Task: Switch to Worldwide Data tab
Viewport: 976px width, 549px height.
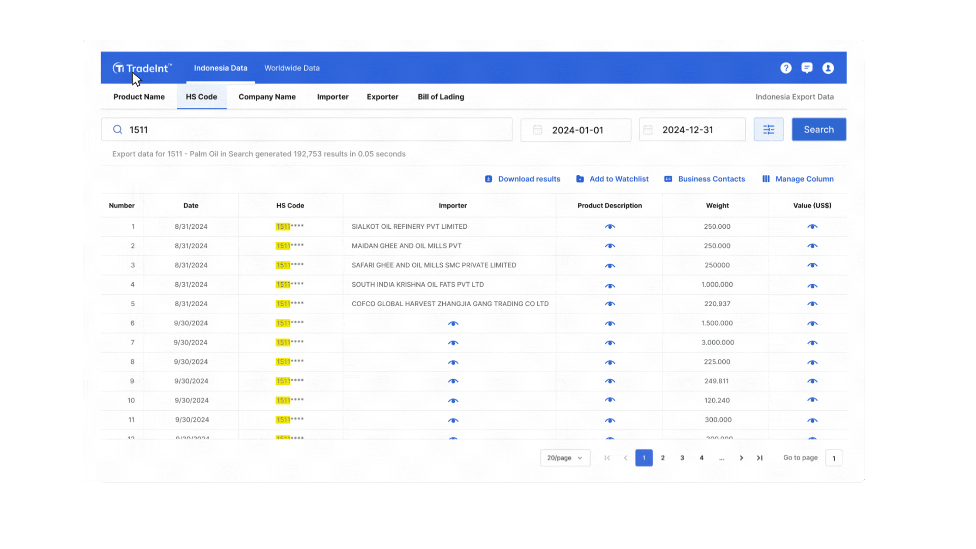Action: 292,68
